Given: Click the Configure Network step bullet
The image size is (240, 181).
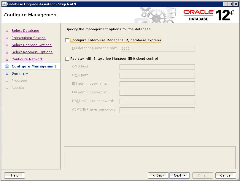Looking at the screenshot, I should click(x=7, y=59).
